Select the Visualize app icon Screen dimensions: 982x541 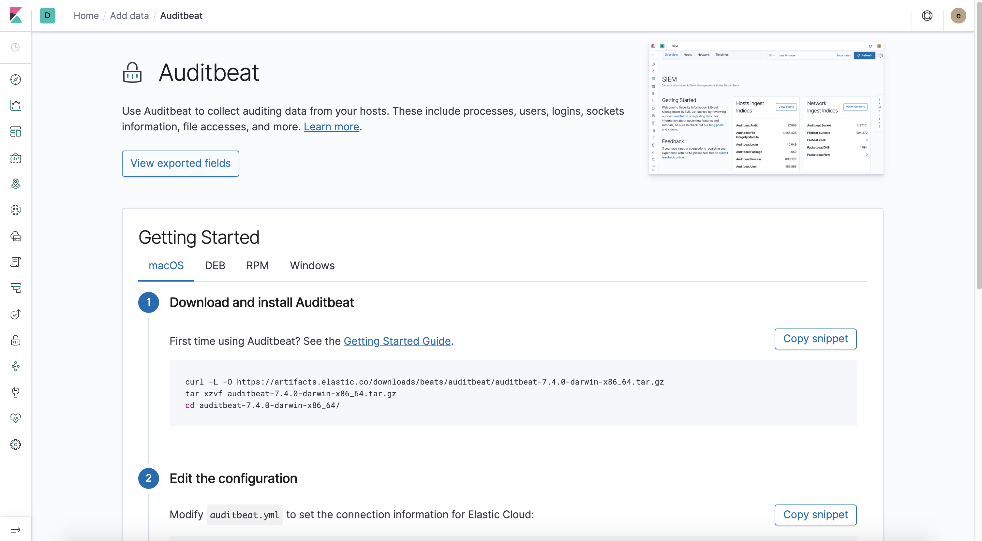(x=16, y=106)
